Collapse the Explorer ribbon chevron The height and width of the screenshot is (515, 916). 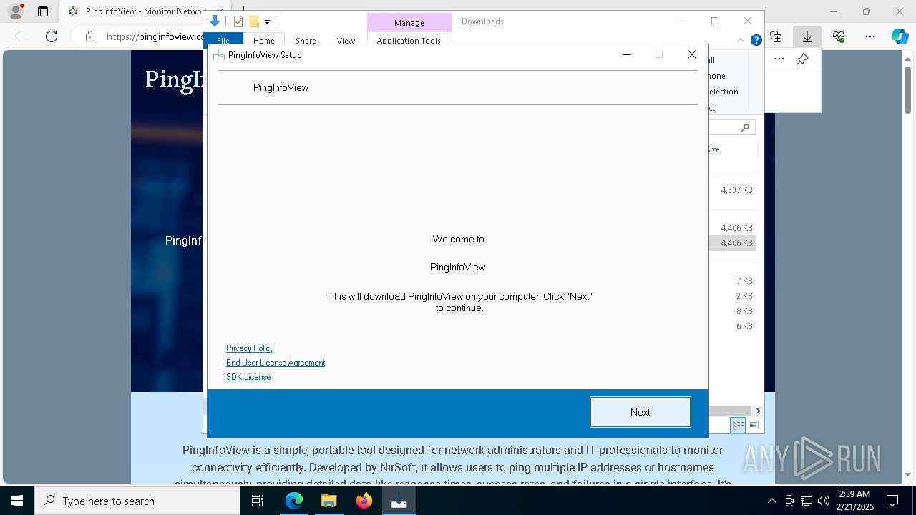741,40
